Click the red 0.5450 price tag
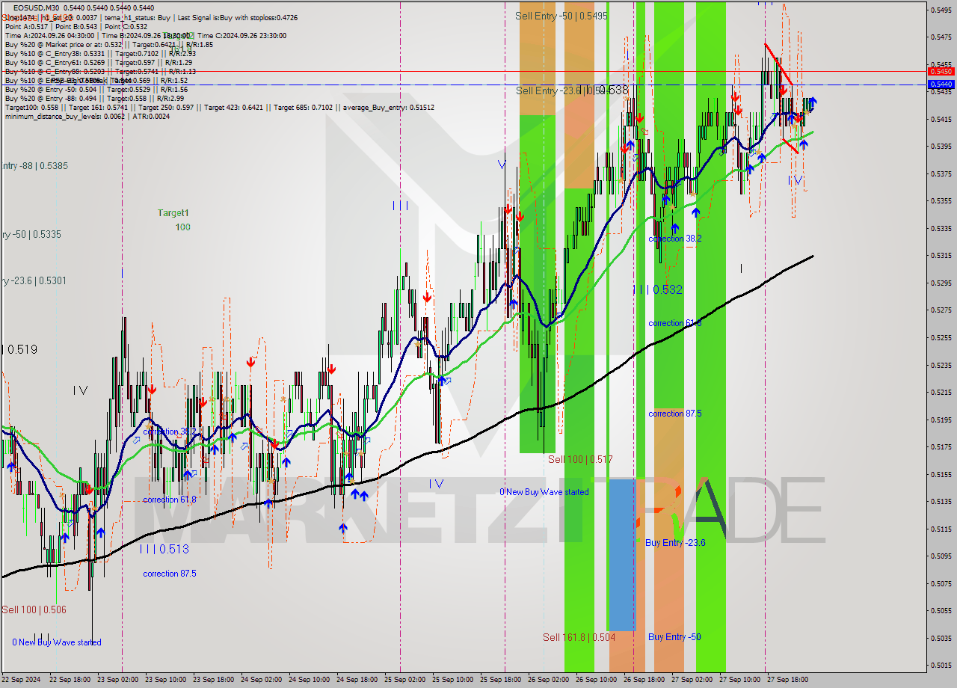 pyautogui.click(x=940, y=71)
